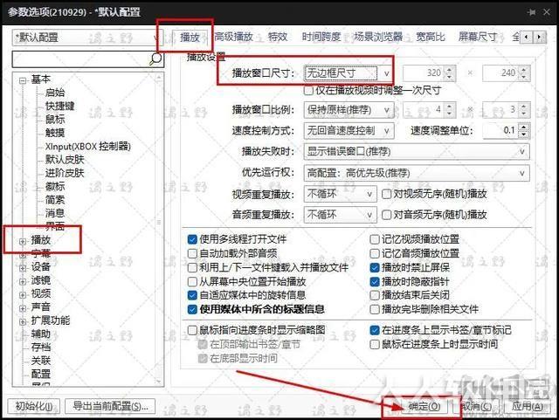
Task: Select 快捷键 in the tree
Action: pyautogui.click(x=59, y=106)
